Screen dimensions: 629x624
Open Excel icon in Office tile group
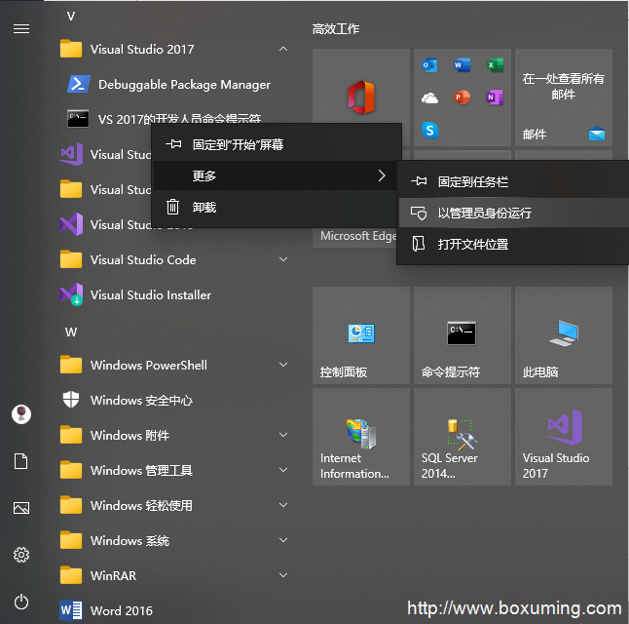coord(495,64)
